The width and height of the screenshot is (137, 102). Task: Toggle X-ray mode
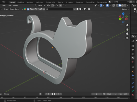[114, 5]
